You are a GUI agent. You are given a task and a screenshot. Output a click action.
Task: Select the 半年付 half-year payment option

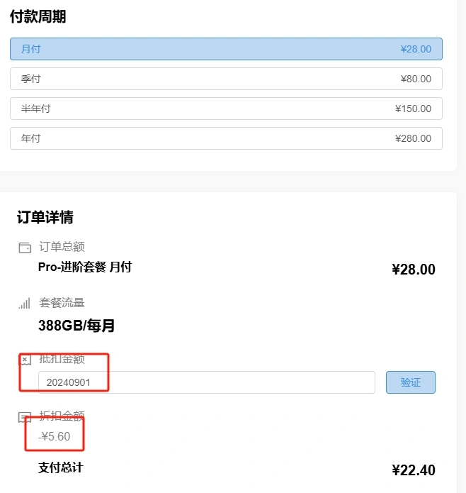pos(226,109)
